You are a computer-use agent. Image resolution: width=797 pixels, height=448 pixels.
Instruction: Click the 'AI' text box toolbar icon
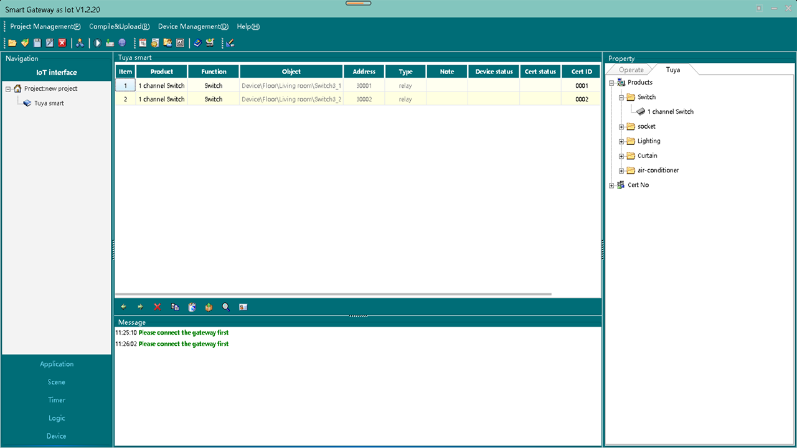pos(180,43)
